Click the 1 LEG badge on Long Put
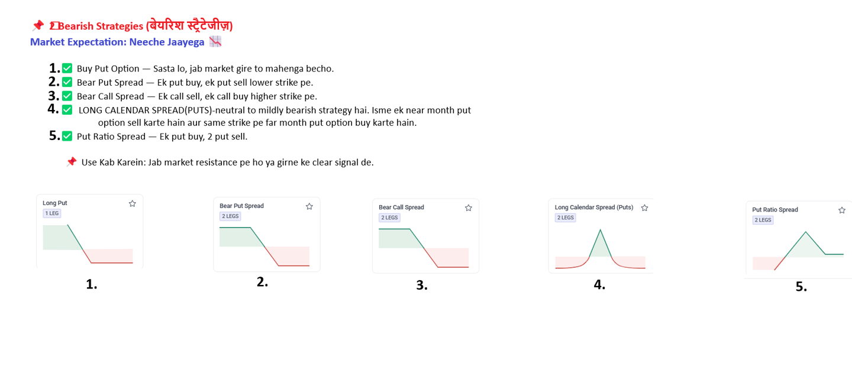Screen dimensions: 852x370 tap(51, 213)
